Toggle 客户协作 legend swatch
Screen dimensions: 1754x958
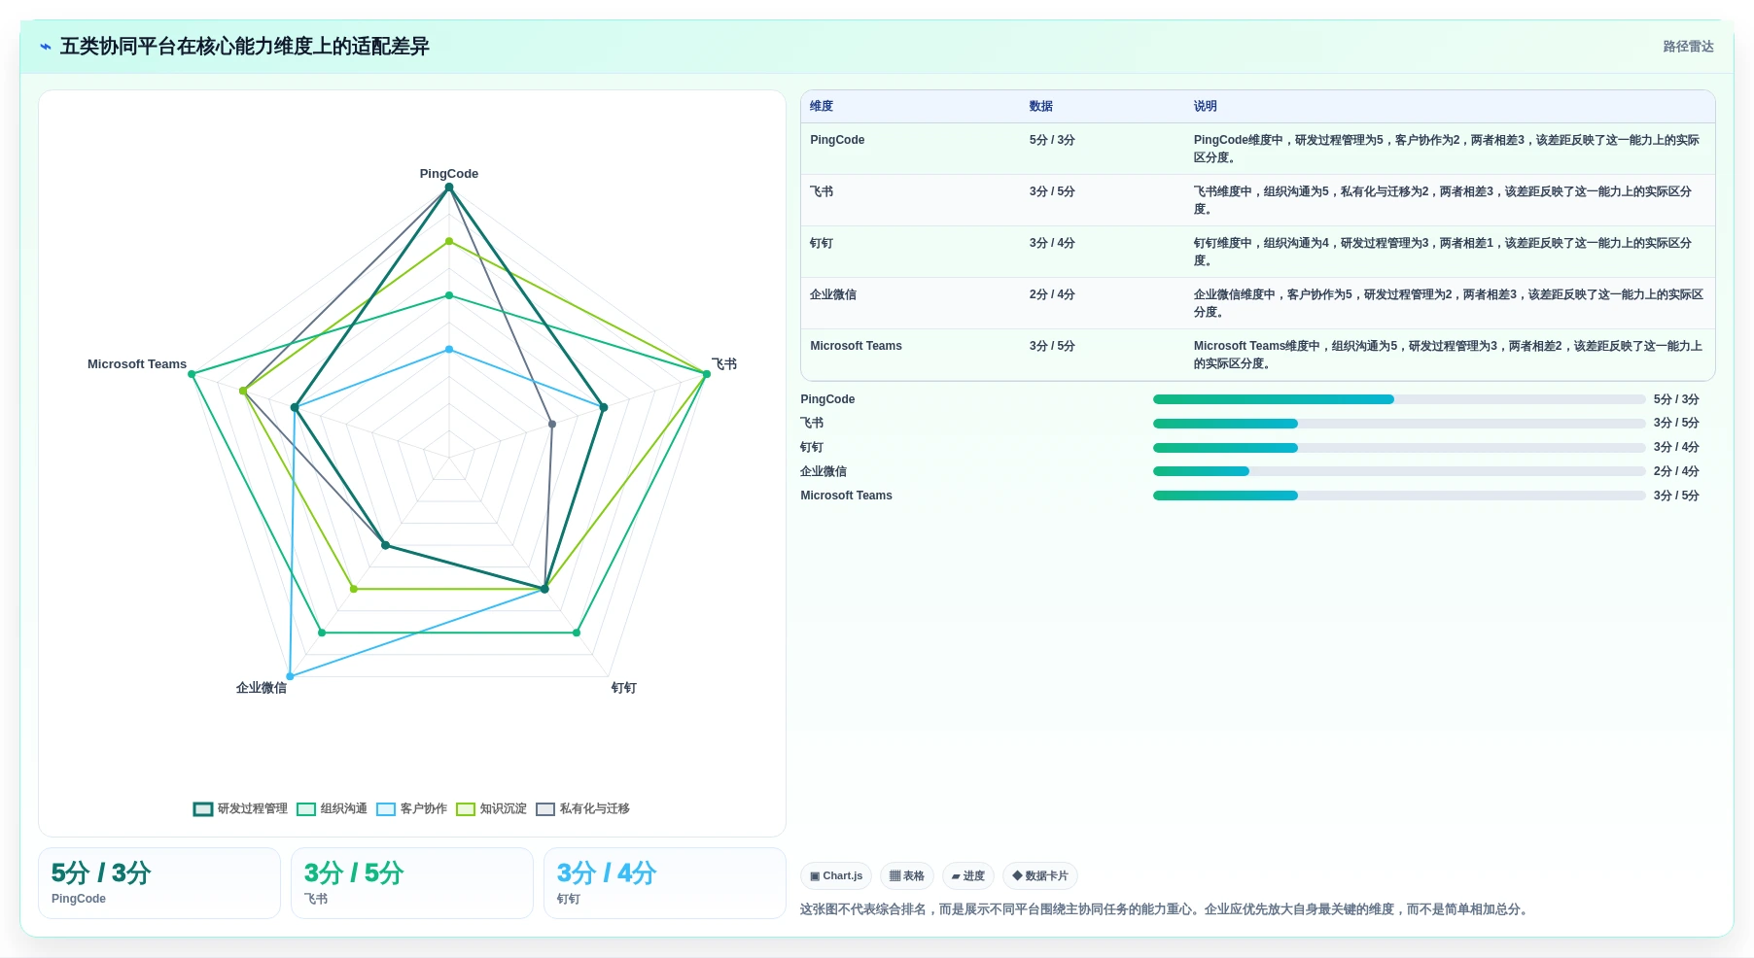click(385, 809)
